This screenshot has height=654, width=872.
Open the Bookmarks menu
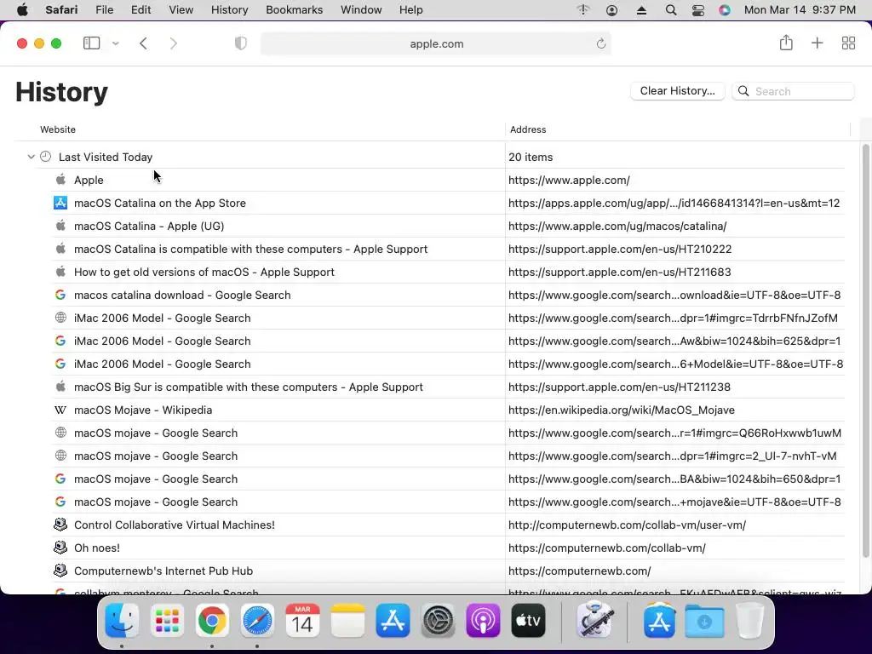pyautogui.click(x=294, y=10)
